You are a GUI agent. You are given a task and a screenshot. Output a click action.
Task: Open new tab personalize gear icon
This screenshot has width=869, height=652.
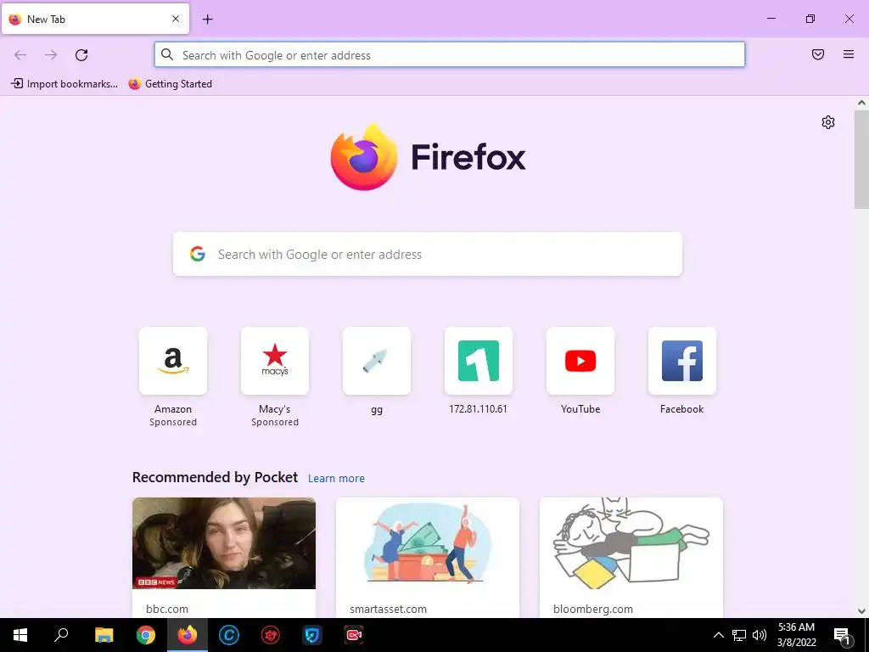828,122
